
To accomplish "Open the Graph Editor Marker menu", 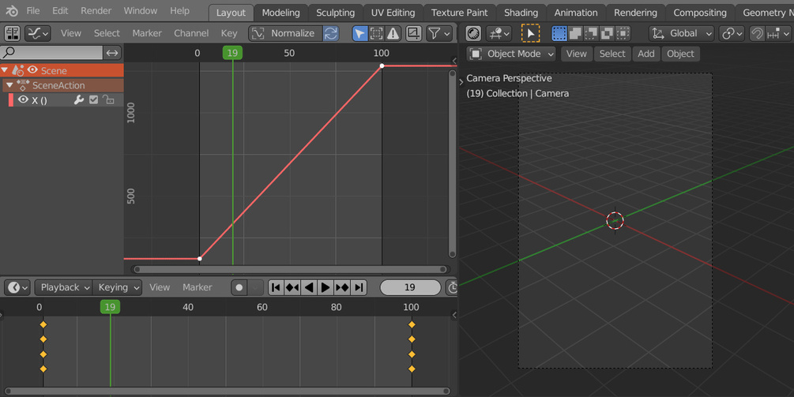I will pyautogui.click(x=147, y=33).
